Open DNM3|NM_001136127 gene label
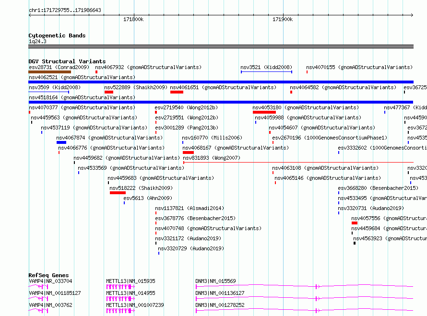 coord(220,293)
